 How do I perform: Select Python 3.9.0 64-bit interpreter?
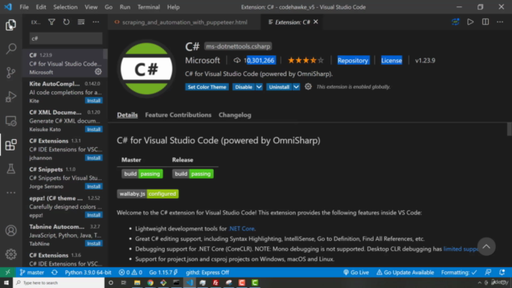pyautogui.click(x=88, y=272)
